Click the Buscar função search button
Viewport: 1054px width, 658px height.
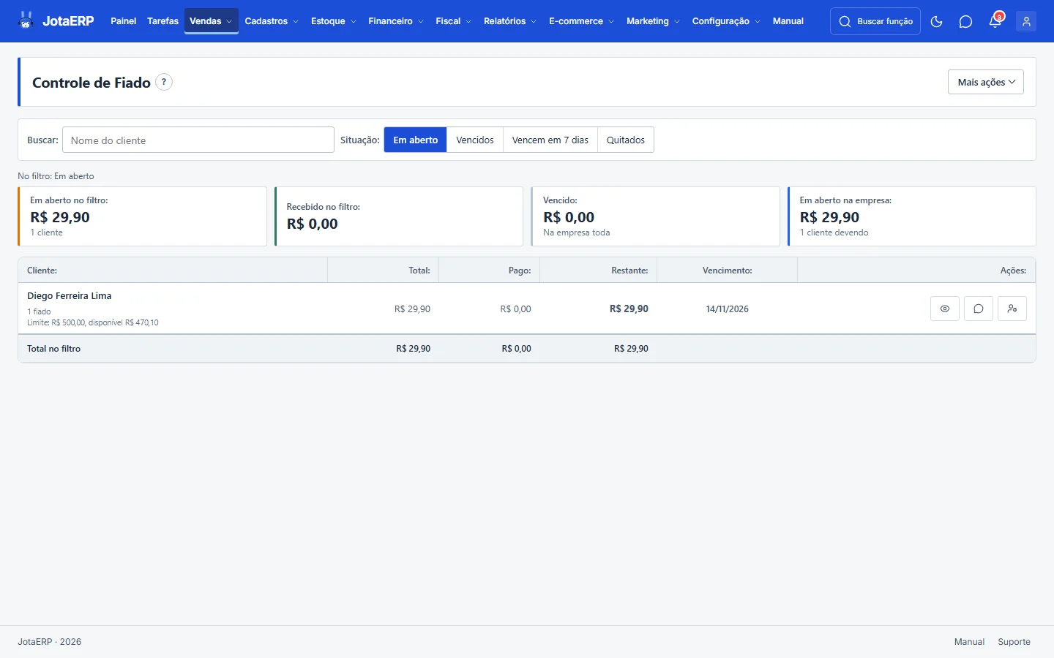pyautogui.click(x=875, y=21)
